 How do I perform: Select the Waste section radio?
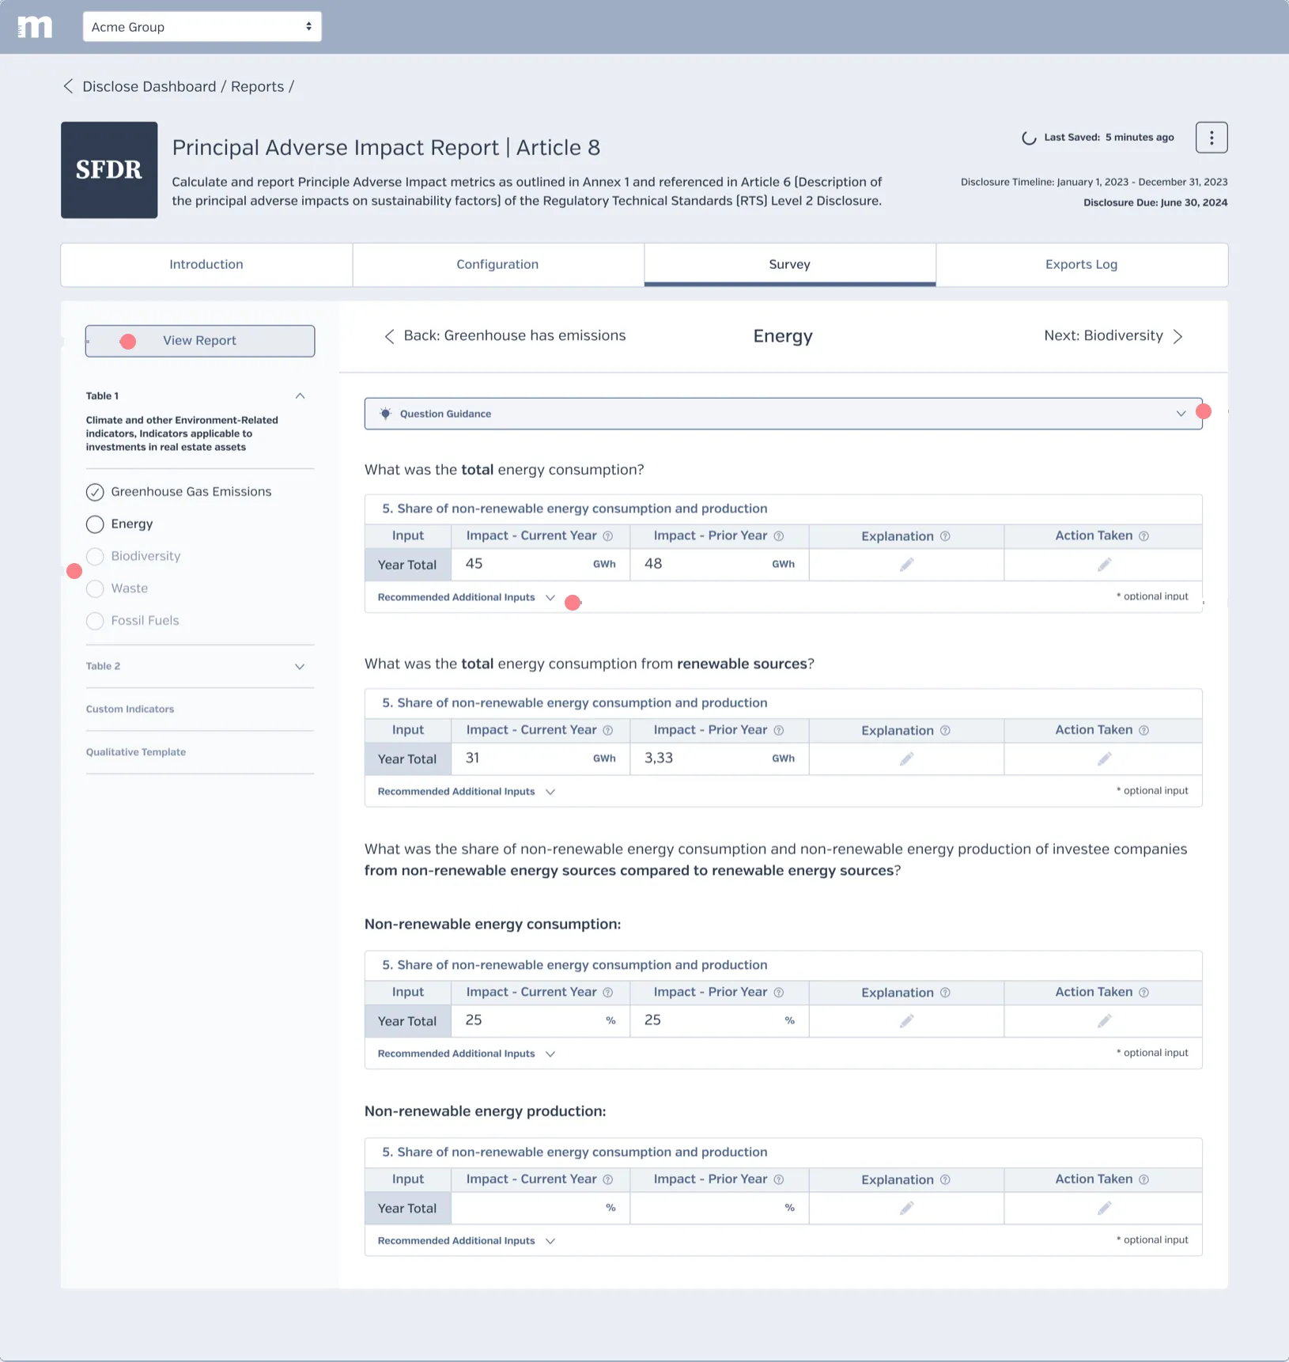point(95,589)
